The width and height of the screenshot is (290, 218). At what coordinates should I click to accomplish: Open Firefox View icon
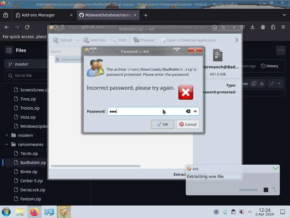(x=6, y=15)
